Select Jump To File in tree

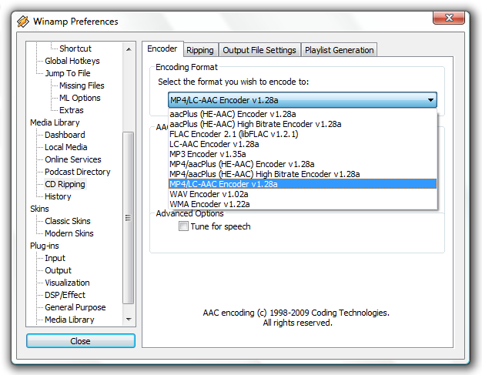tap(68, 73)
